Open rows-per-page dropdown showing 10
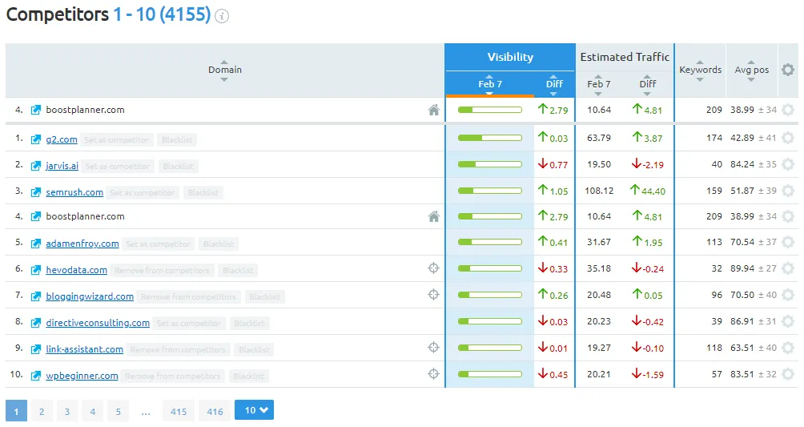The image size is (804, 427). [x=255, y=410]
